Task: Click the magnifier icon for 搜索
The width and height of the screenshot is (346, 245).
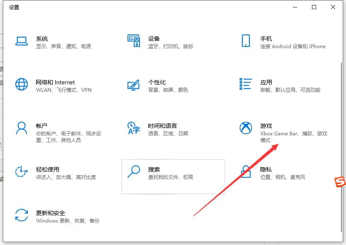Action: tap(134, 171)
